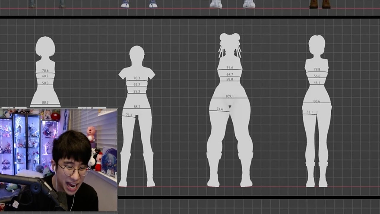The height and width of the screenshot is (214, 380).
Task: Click the 52.1 thigh measurement label
Action: 310,112
